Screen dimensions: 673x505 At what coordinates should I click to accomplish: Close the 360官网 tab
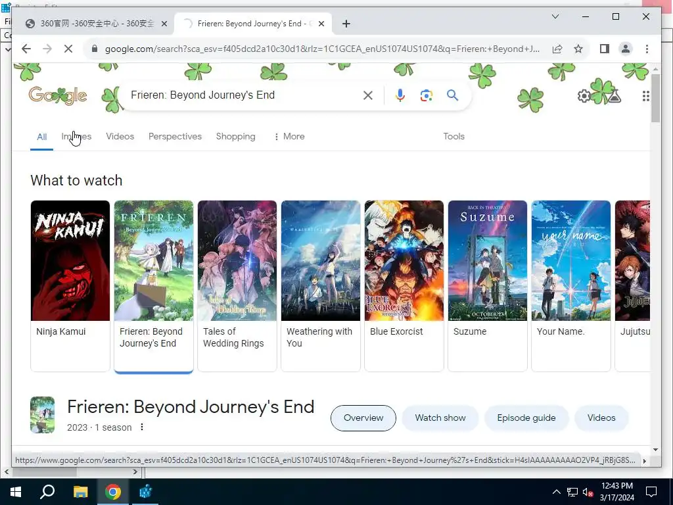coord(164,24)
